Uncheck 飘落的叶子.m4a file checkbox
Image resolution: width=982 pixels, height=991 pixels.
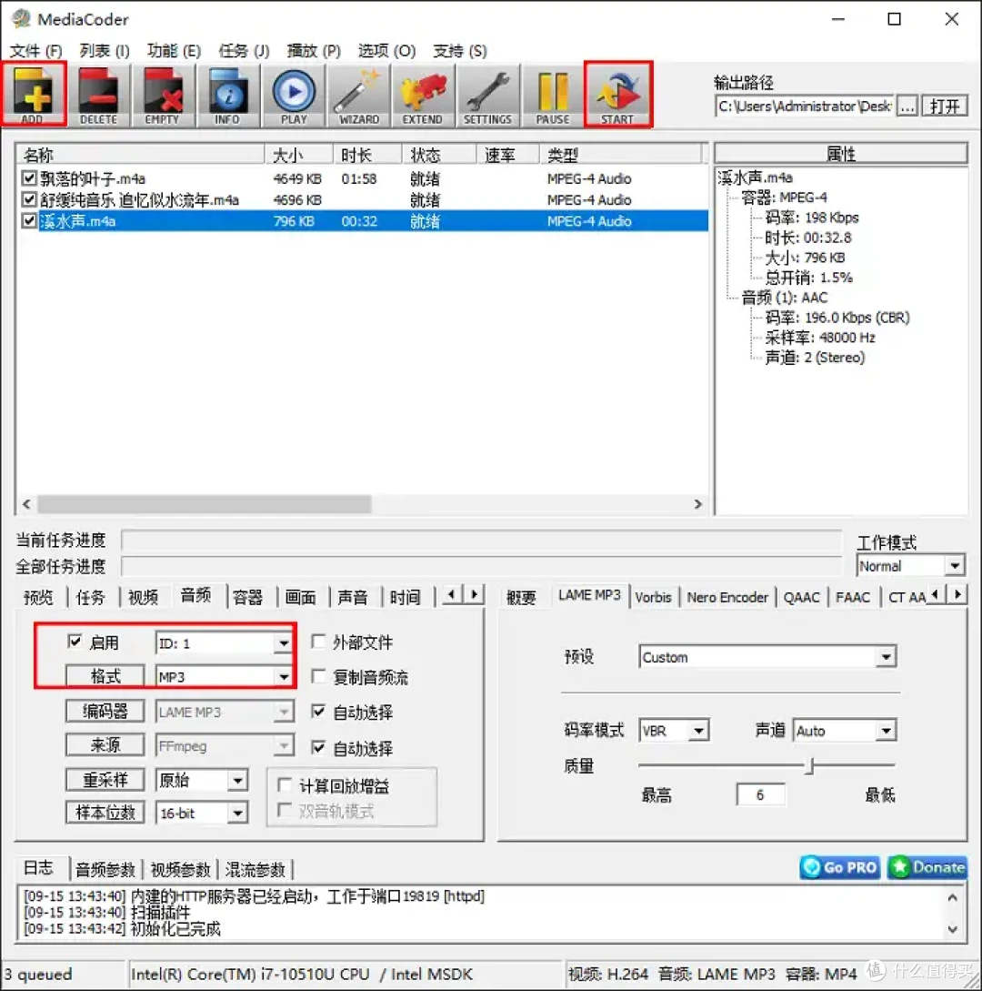coord(29,178)
